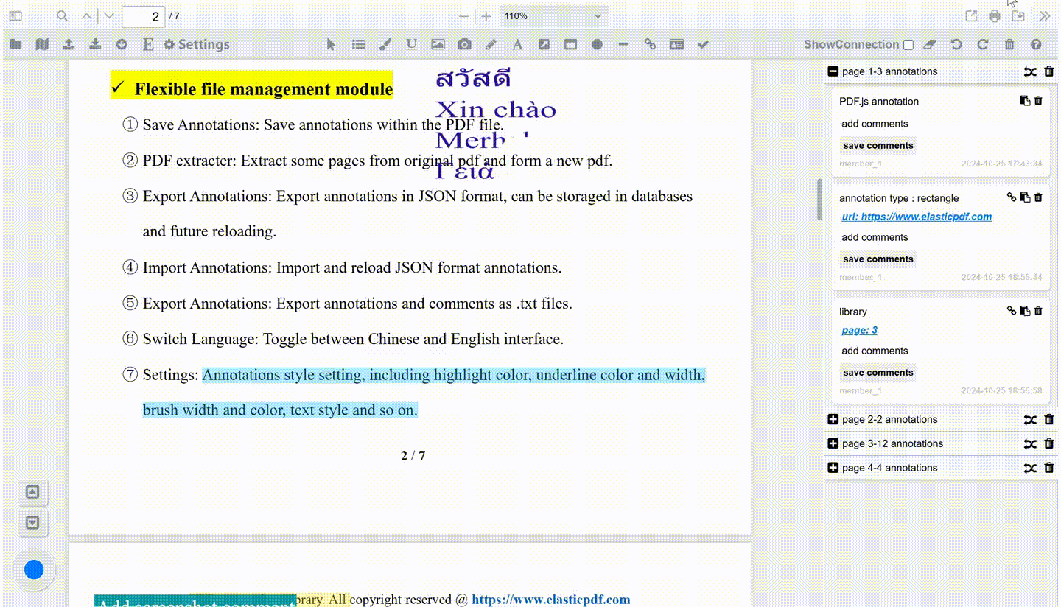1061x607 pixels.
Task: Open the presentation mode icon in the top bar
Action: tap(972, 16)
